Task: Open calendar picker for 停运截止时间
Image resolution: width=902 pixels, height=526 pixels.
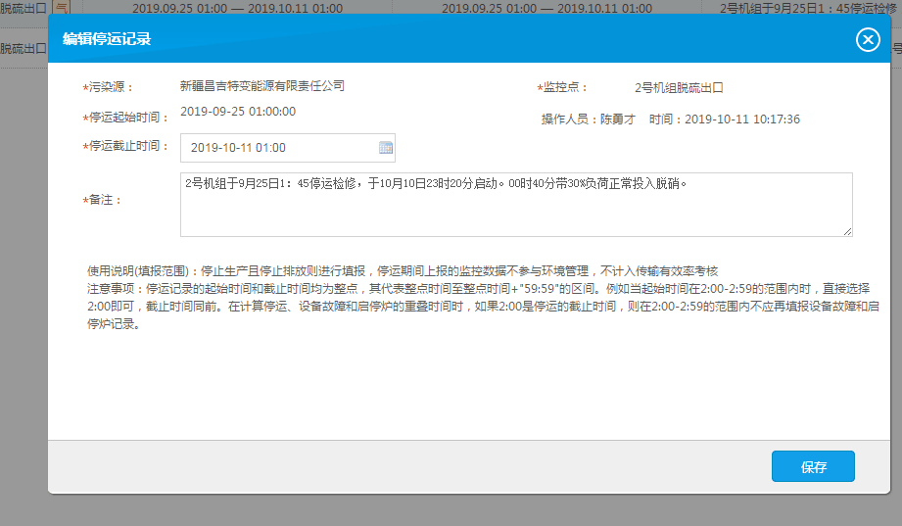Action: [386, 148]
